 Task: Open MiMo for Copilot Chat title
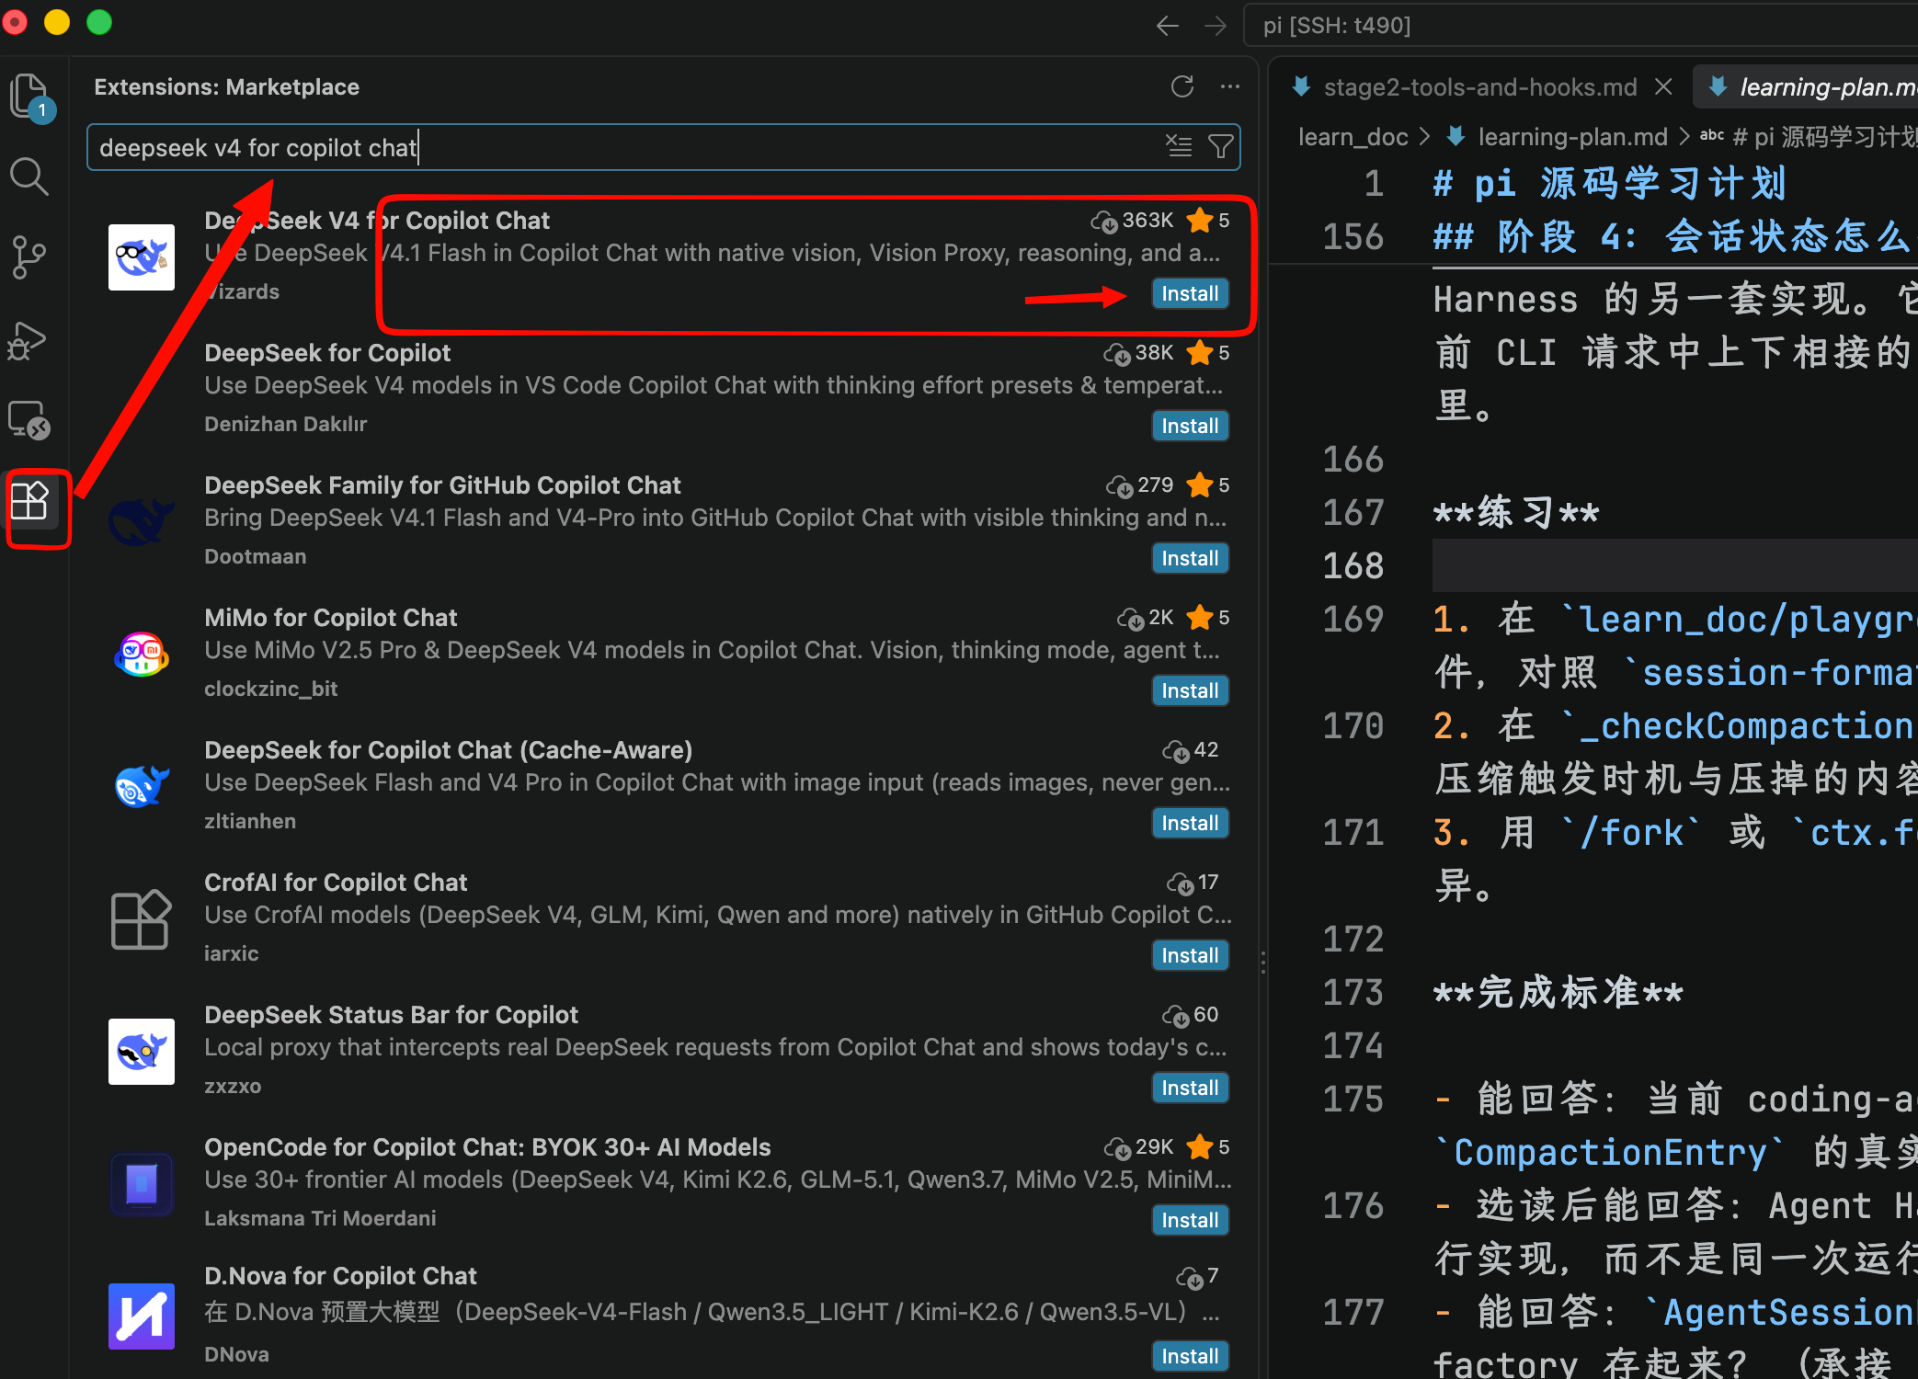click(331, 618)
